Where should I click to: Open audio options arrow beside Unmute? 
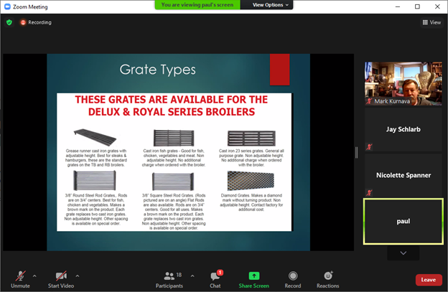click(x=34, y=276)
